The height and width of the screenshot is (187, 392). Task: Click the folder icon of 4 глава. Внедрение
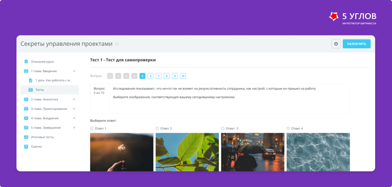(26, 118)
